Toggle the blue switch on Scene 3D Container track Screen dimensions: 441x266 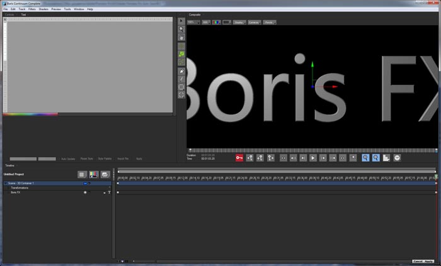pyautogui.click(x=85, y=184)
